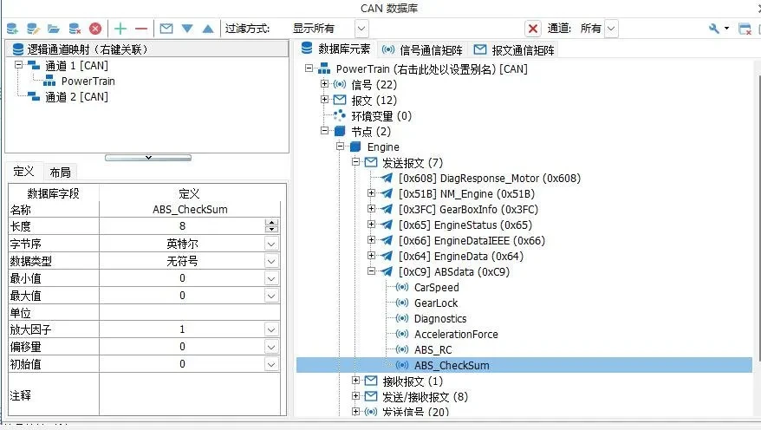
Task: Open the 字节序 byte order dropdown
Action: coord(271,244)
